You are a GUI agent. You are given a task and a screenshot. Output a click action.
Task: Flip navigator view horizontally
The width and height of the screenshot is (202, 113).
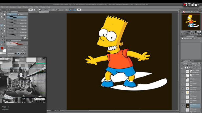tap(198, 34)
